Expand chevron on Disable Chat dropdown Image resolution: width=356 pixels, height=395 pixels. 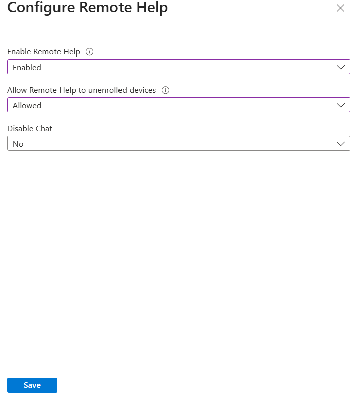341,144
